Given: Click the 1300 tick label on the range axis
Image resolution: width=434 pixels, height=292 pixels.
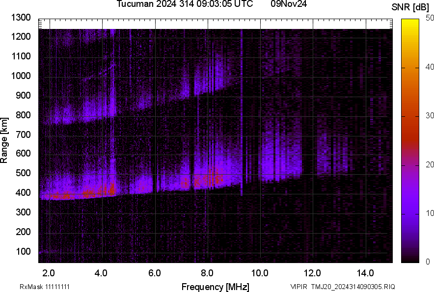Looking at the screenshot, I should [21, 18].
